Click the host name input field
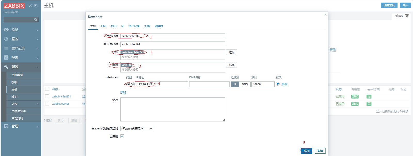 [x=173, y=36]
